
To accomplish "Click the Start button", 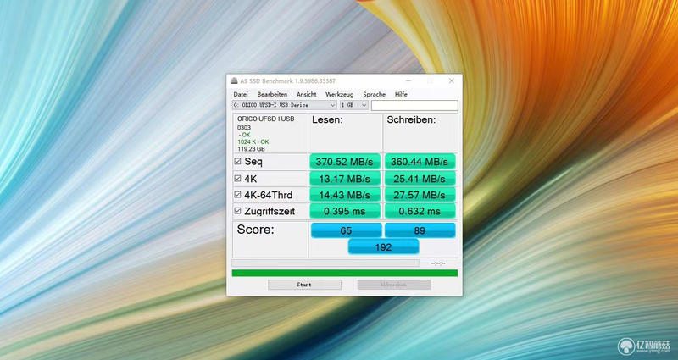I will (x=304, y=285).
